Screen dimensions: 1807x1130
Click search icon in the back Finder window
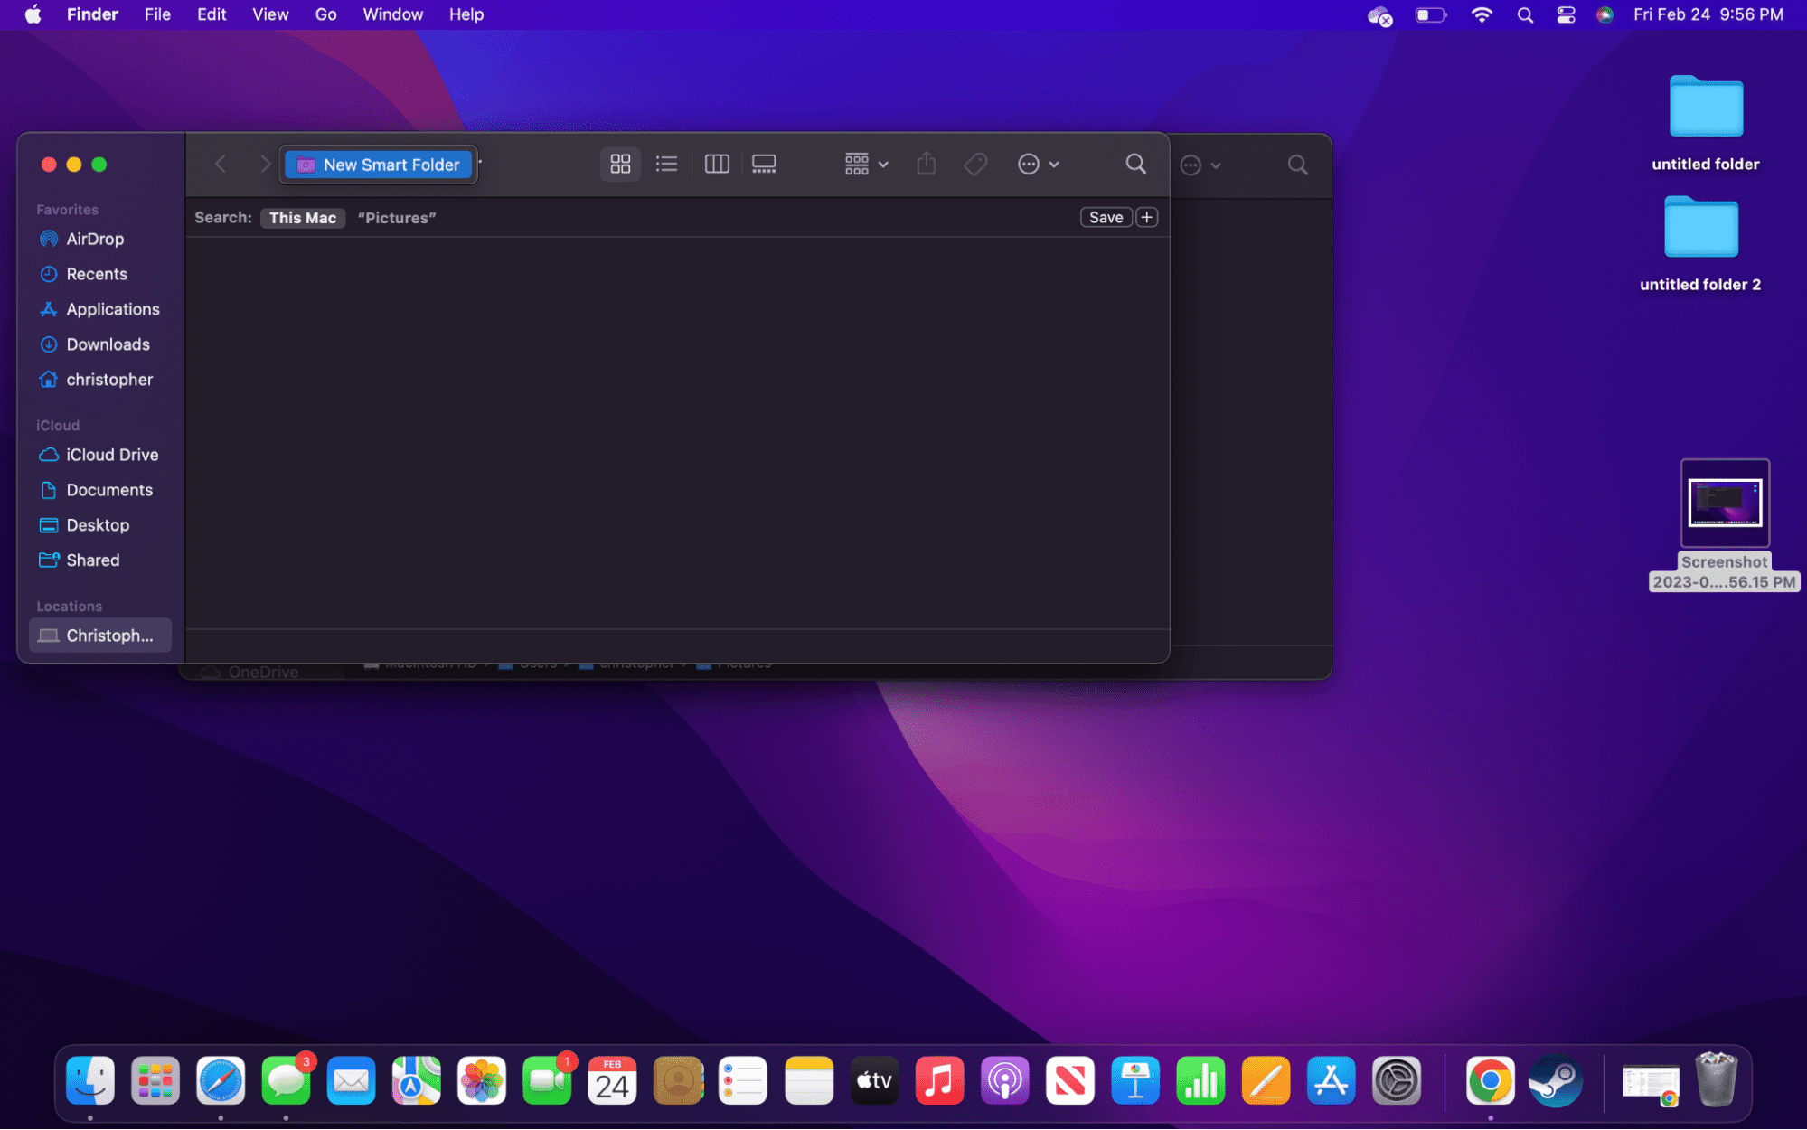pyautogui.click(x=1297, y=165)
